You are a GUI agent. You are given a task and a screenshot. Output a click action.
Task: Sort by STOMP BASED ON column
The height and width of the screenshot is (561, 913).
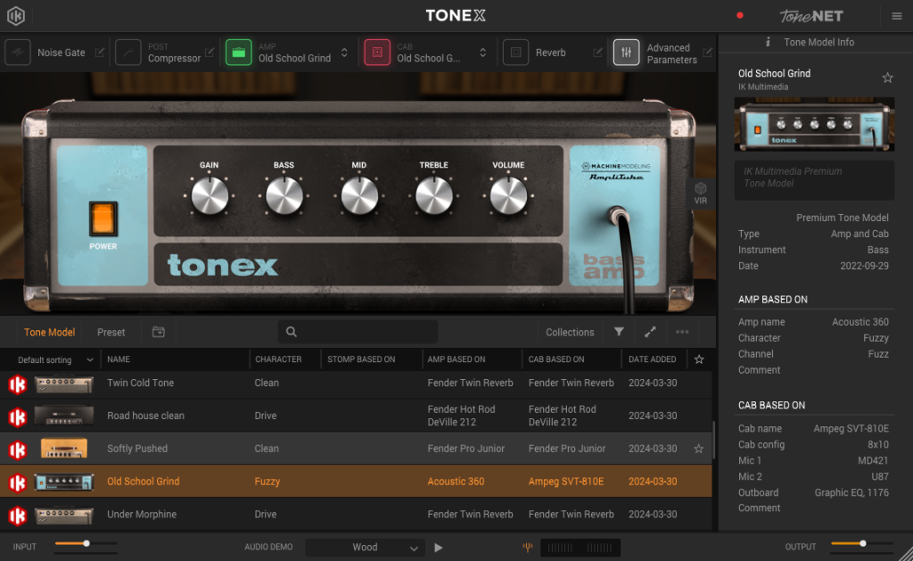tap(361, 359)
